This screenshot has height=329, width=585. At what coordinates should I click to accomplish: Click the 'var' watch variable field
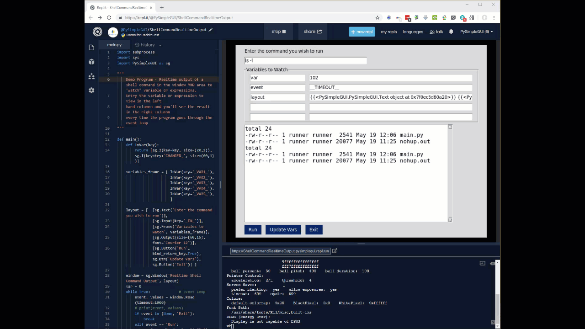click(277, 78)
